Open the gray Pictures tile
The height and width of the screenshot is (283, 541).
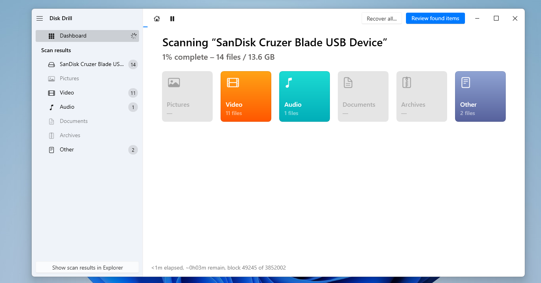[x=187, y=96]
